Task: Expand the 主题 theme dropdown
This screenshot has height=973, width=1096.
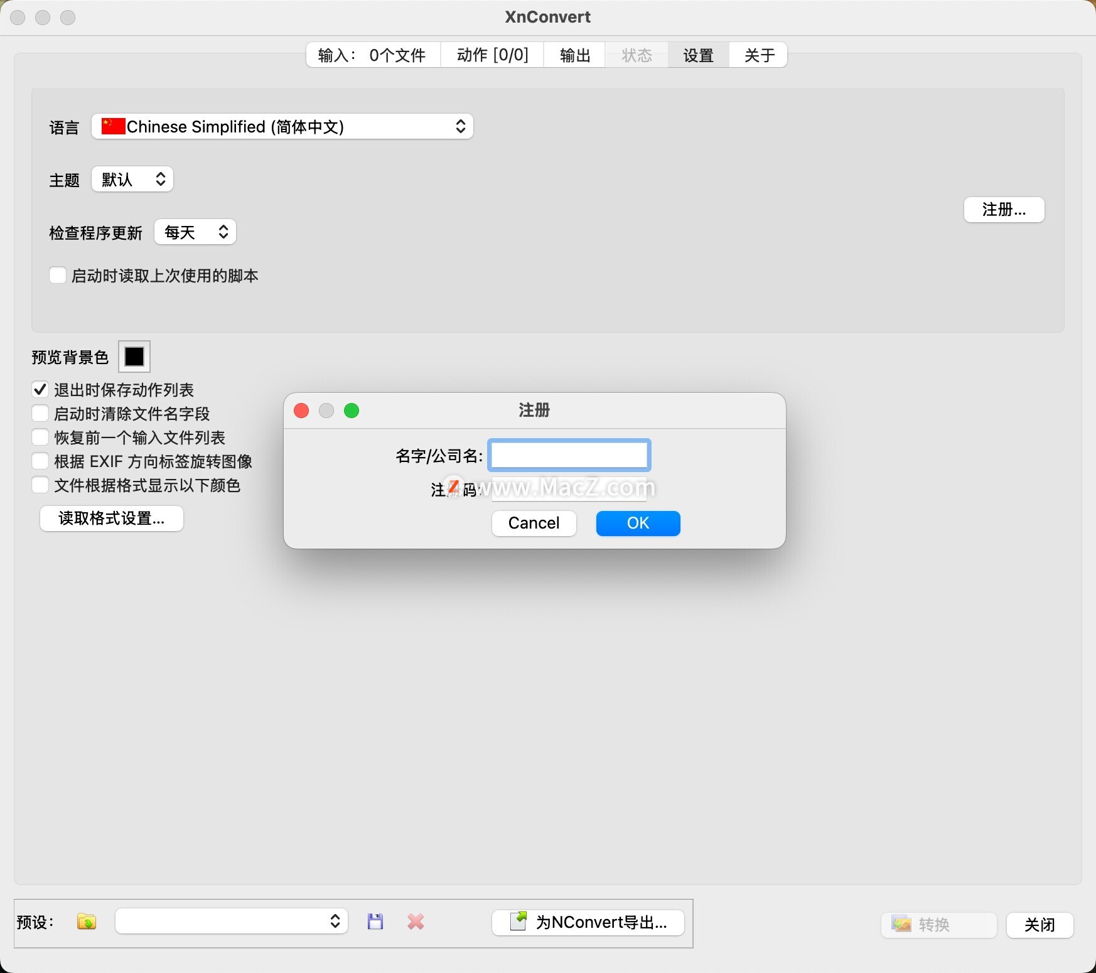Action: 132,180
